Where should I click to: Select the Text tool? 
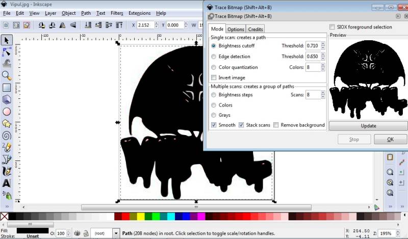click(x=7, y=183)
